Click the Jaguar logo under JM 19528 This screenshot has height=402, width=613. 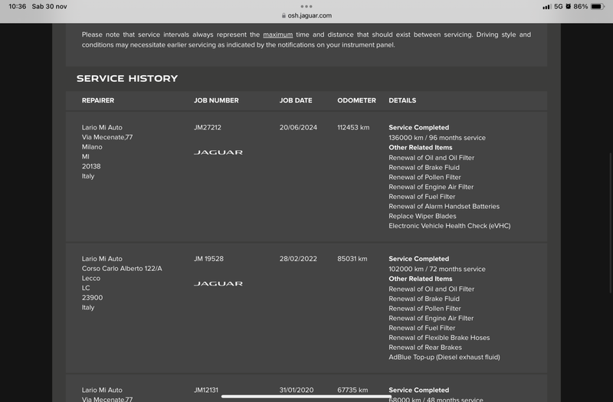pyautogui.click(x=218, y=283)
